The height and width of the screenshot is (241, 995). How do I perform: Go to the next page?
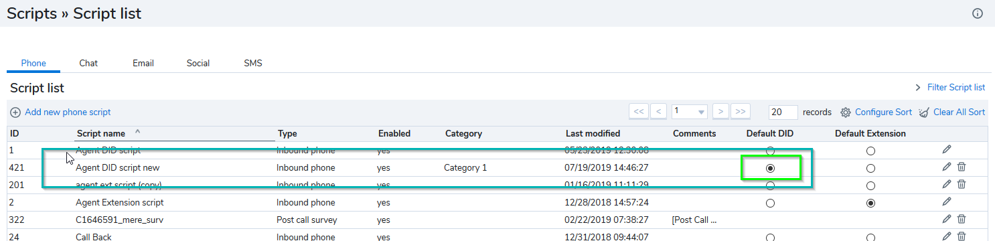tap(720, 112)
